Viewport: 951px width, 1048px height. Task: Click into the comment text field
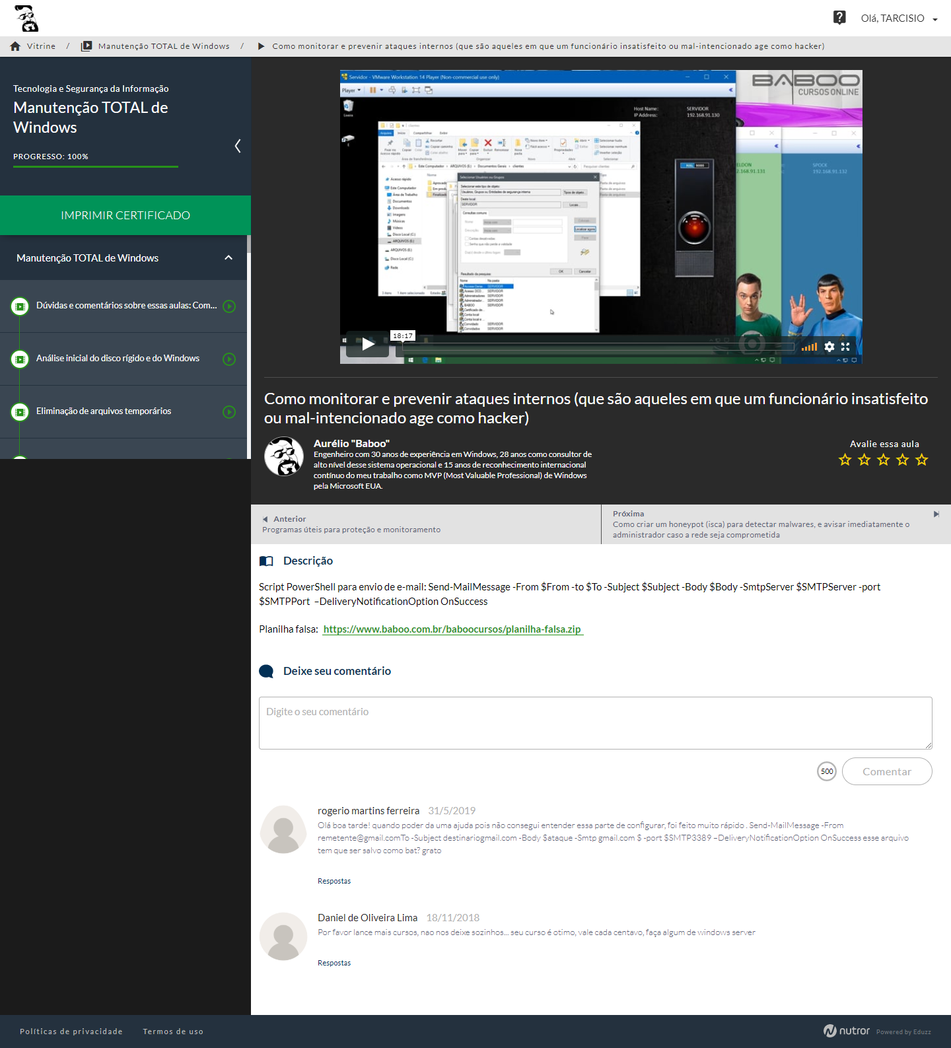595,723
